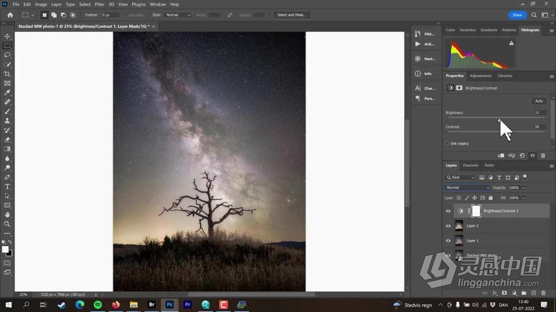
Task: Click the Select and Mask button
Action: click(292, 15)
